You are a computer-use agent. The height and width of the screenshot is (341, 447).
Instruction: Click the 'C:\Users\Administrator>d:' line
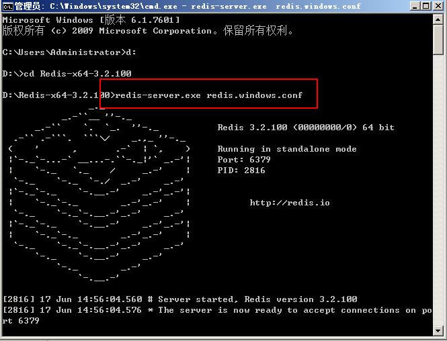[x=69, y=52]
